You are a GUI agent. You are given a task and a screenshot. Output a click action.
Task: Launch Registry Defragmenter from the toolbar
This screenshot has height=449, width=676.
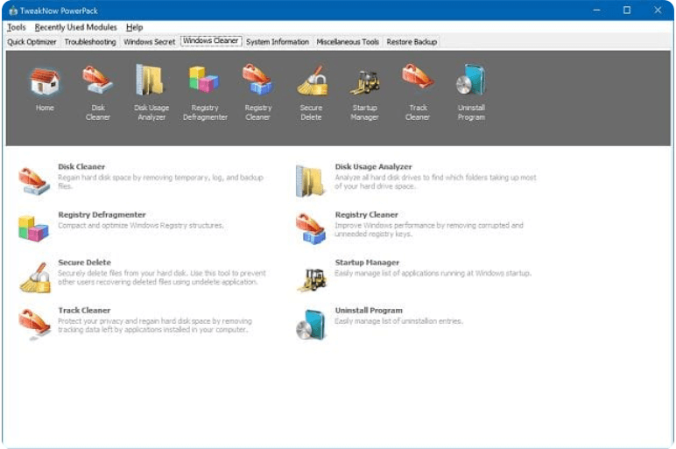click(x=204, y=82)
